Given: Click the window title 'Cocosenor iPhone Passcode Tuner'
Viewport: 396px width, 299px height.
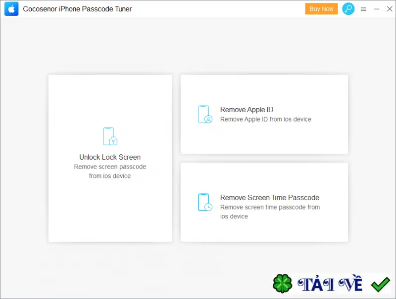Looking at the screenshot, I should 77,9.
